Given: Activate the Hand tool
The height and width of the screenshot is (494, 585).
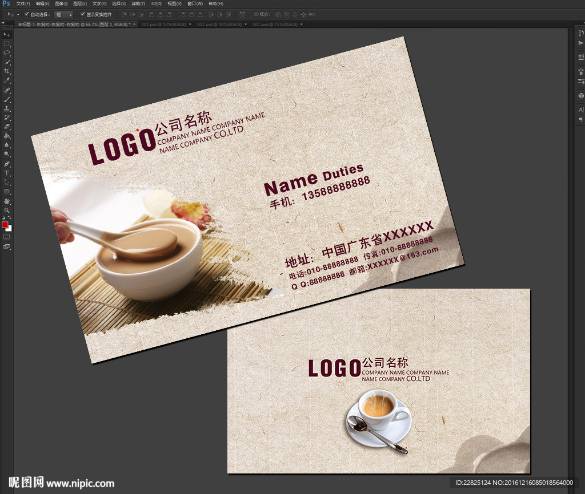Looking at the screenshot, I should click(7, 201).
